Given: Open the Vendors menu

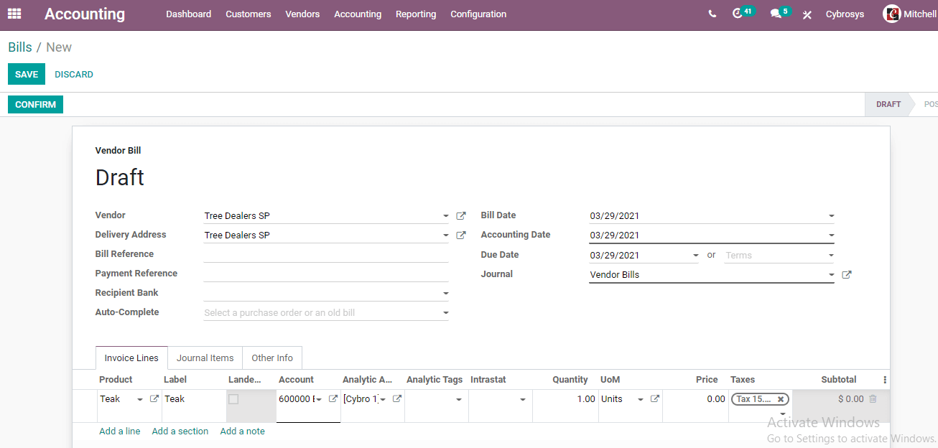Looking at the screenshot, I should (302, 14).
